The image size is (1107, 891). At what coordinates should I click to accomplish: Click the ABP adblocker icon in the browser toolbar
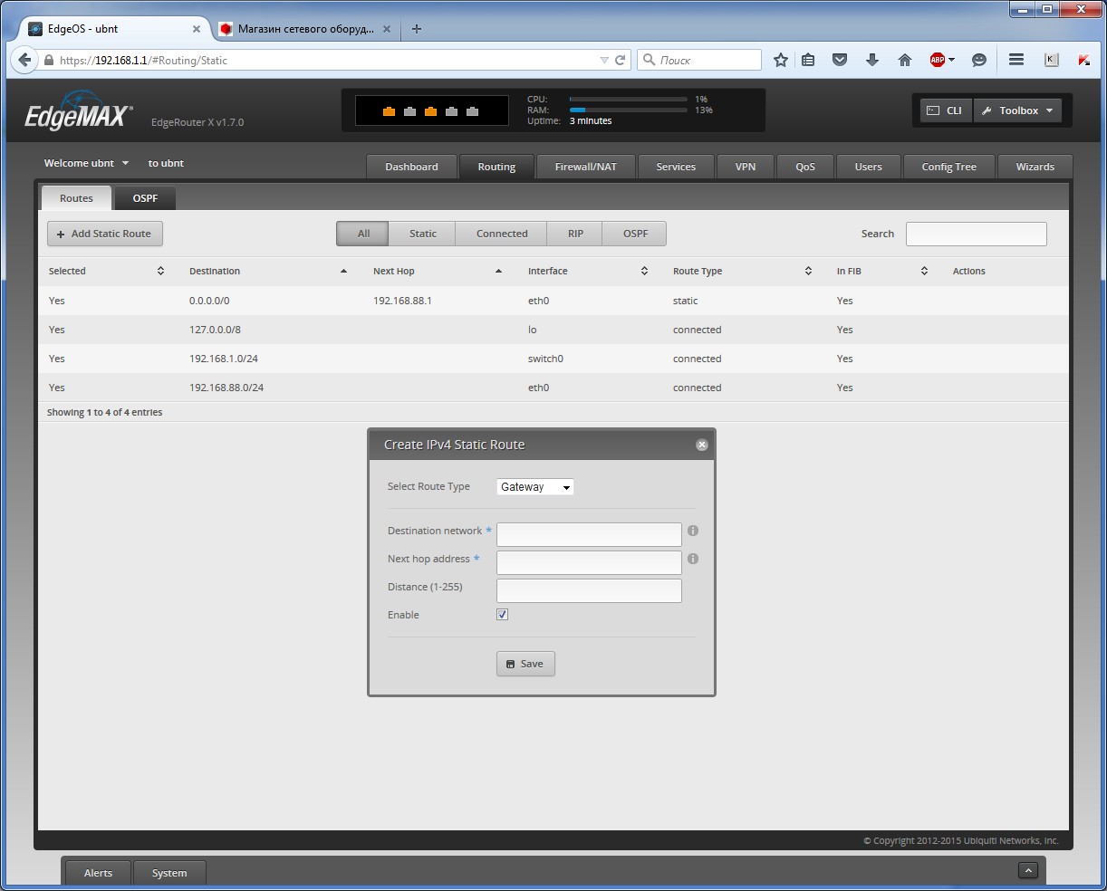click(x=939, y=60)
